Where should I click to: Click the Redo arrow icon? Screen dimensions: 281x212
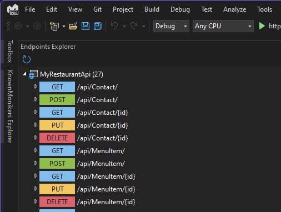[134, 26]
